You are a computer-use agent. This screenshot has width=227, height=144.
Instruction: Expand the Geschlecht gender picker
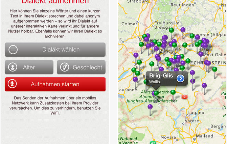(81, 67)
